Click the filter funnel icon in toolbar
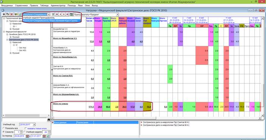 [53, 14]
